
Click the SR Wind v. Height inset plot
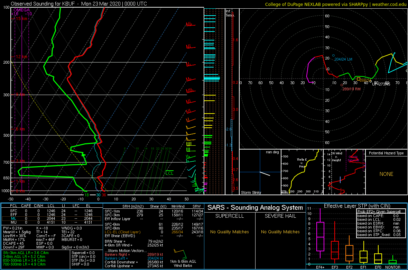pos(344,172)
